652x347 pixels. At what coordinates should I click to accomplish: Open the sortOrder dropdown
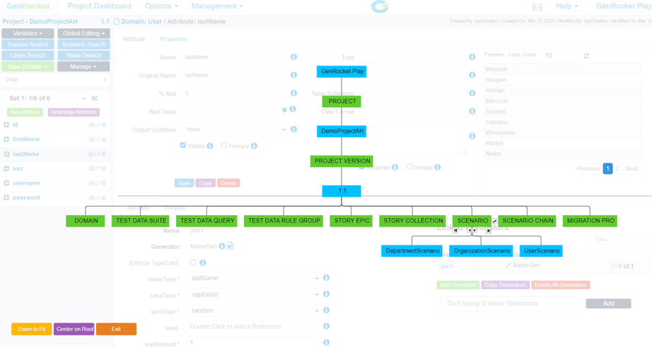tap(254, 310)
